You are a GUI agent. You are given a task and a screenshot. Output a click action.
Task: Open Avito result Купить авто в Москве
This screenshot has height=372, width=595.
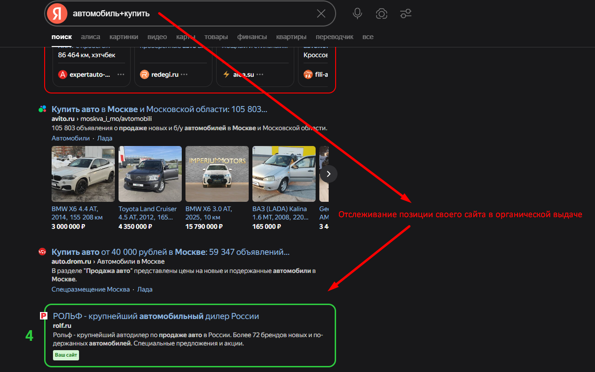coord(159,109)
